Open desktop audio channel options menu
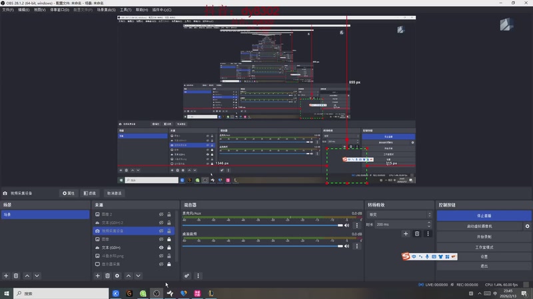Screen dimensions: 533x299 click(x=356, y=246)
